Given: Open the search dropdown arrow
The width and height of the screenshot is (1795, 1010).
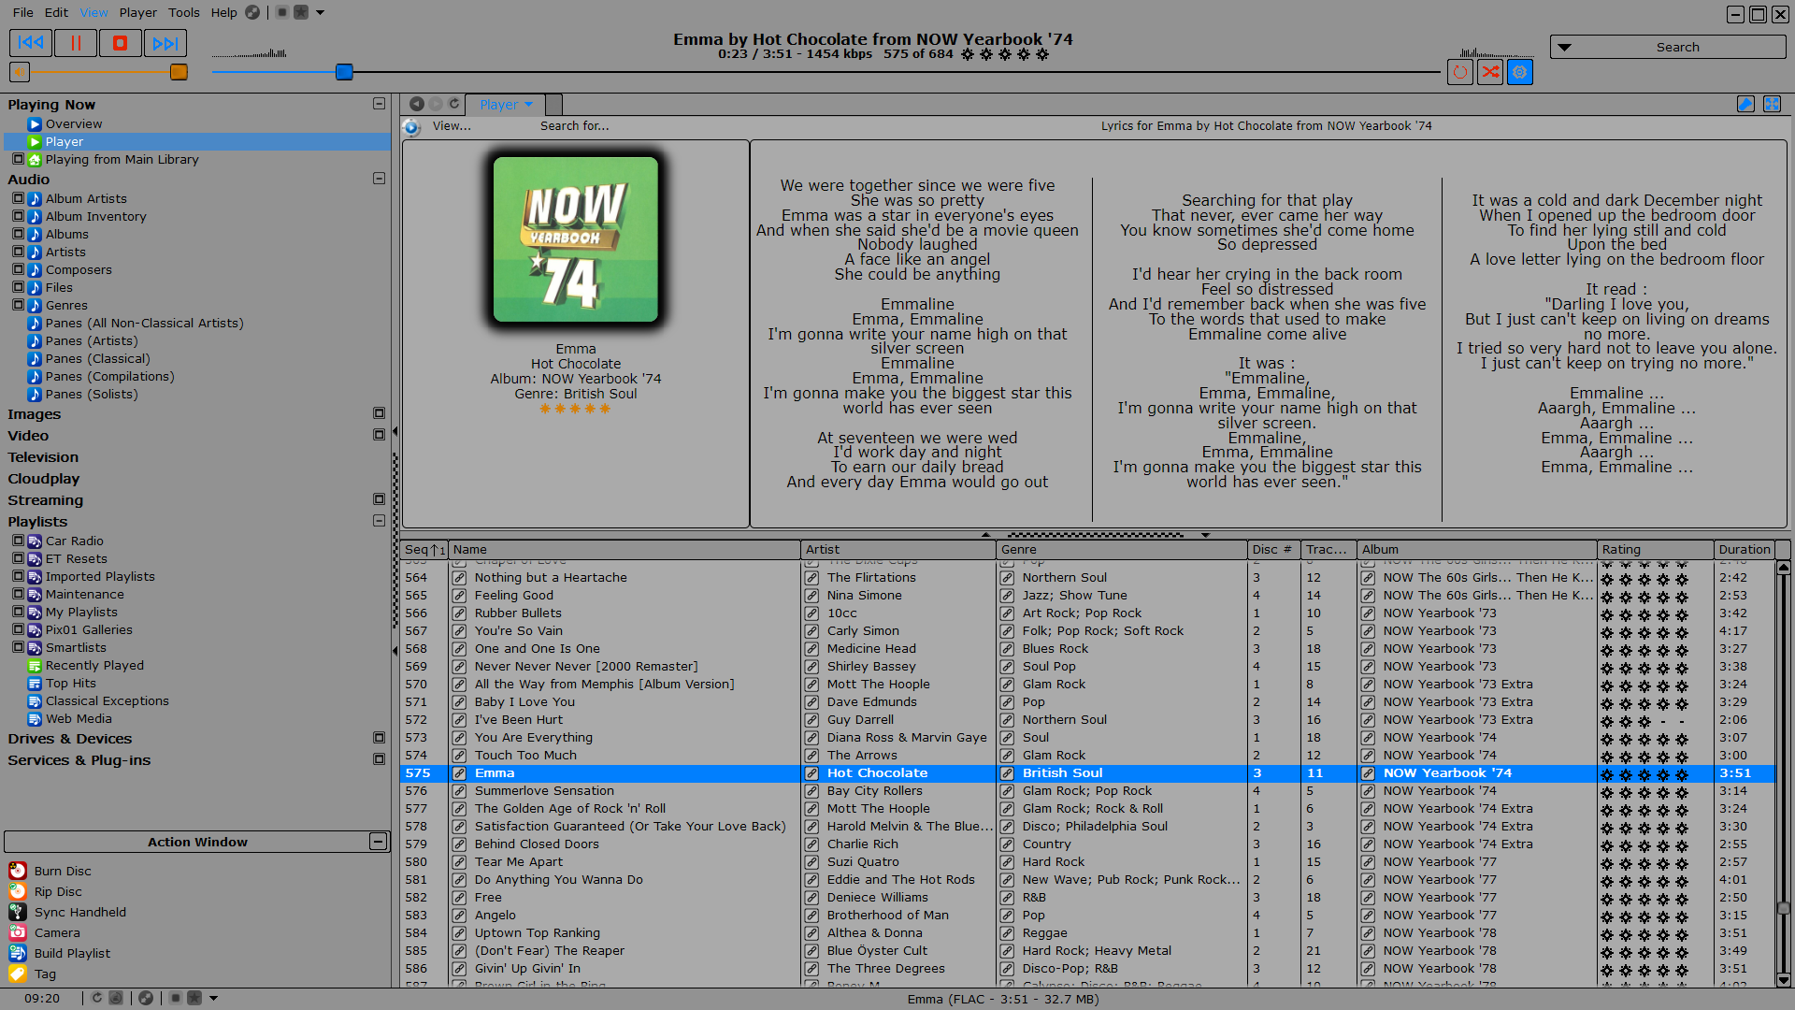Looking at the screenshot, I should [x=1564, y=47].
